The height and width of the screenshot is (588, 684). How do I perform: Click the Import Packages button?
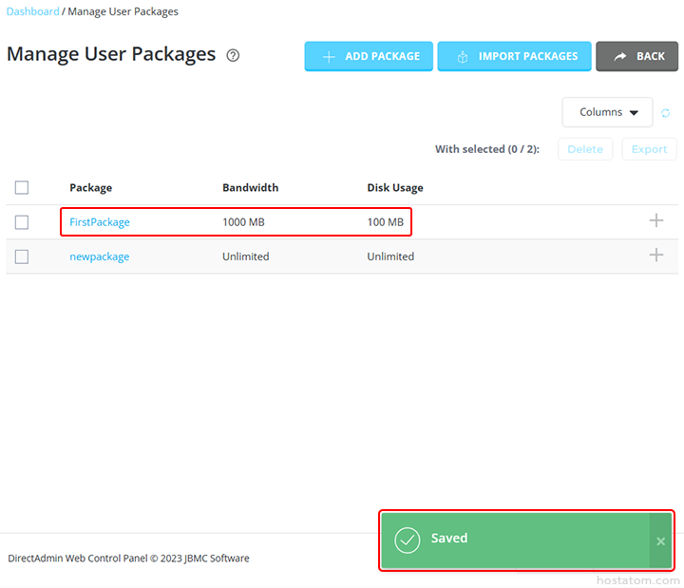515,57
